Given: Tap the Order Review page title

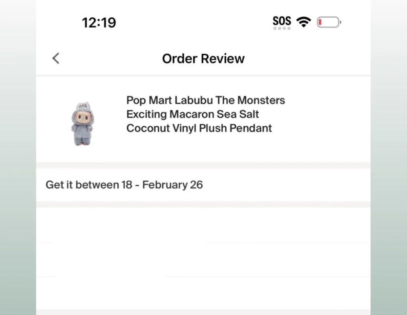Looking at the screenshot, I should click(203, 59).
